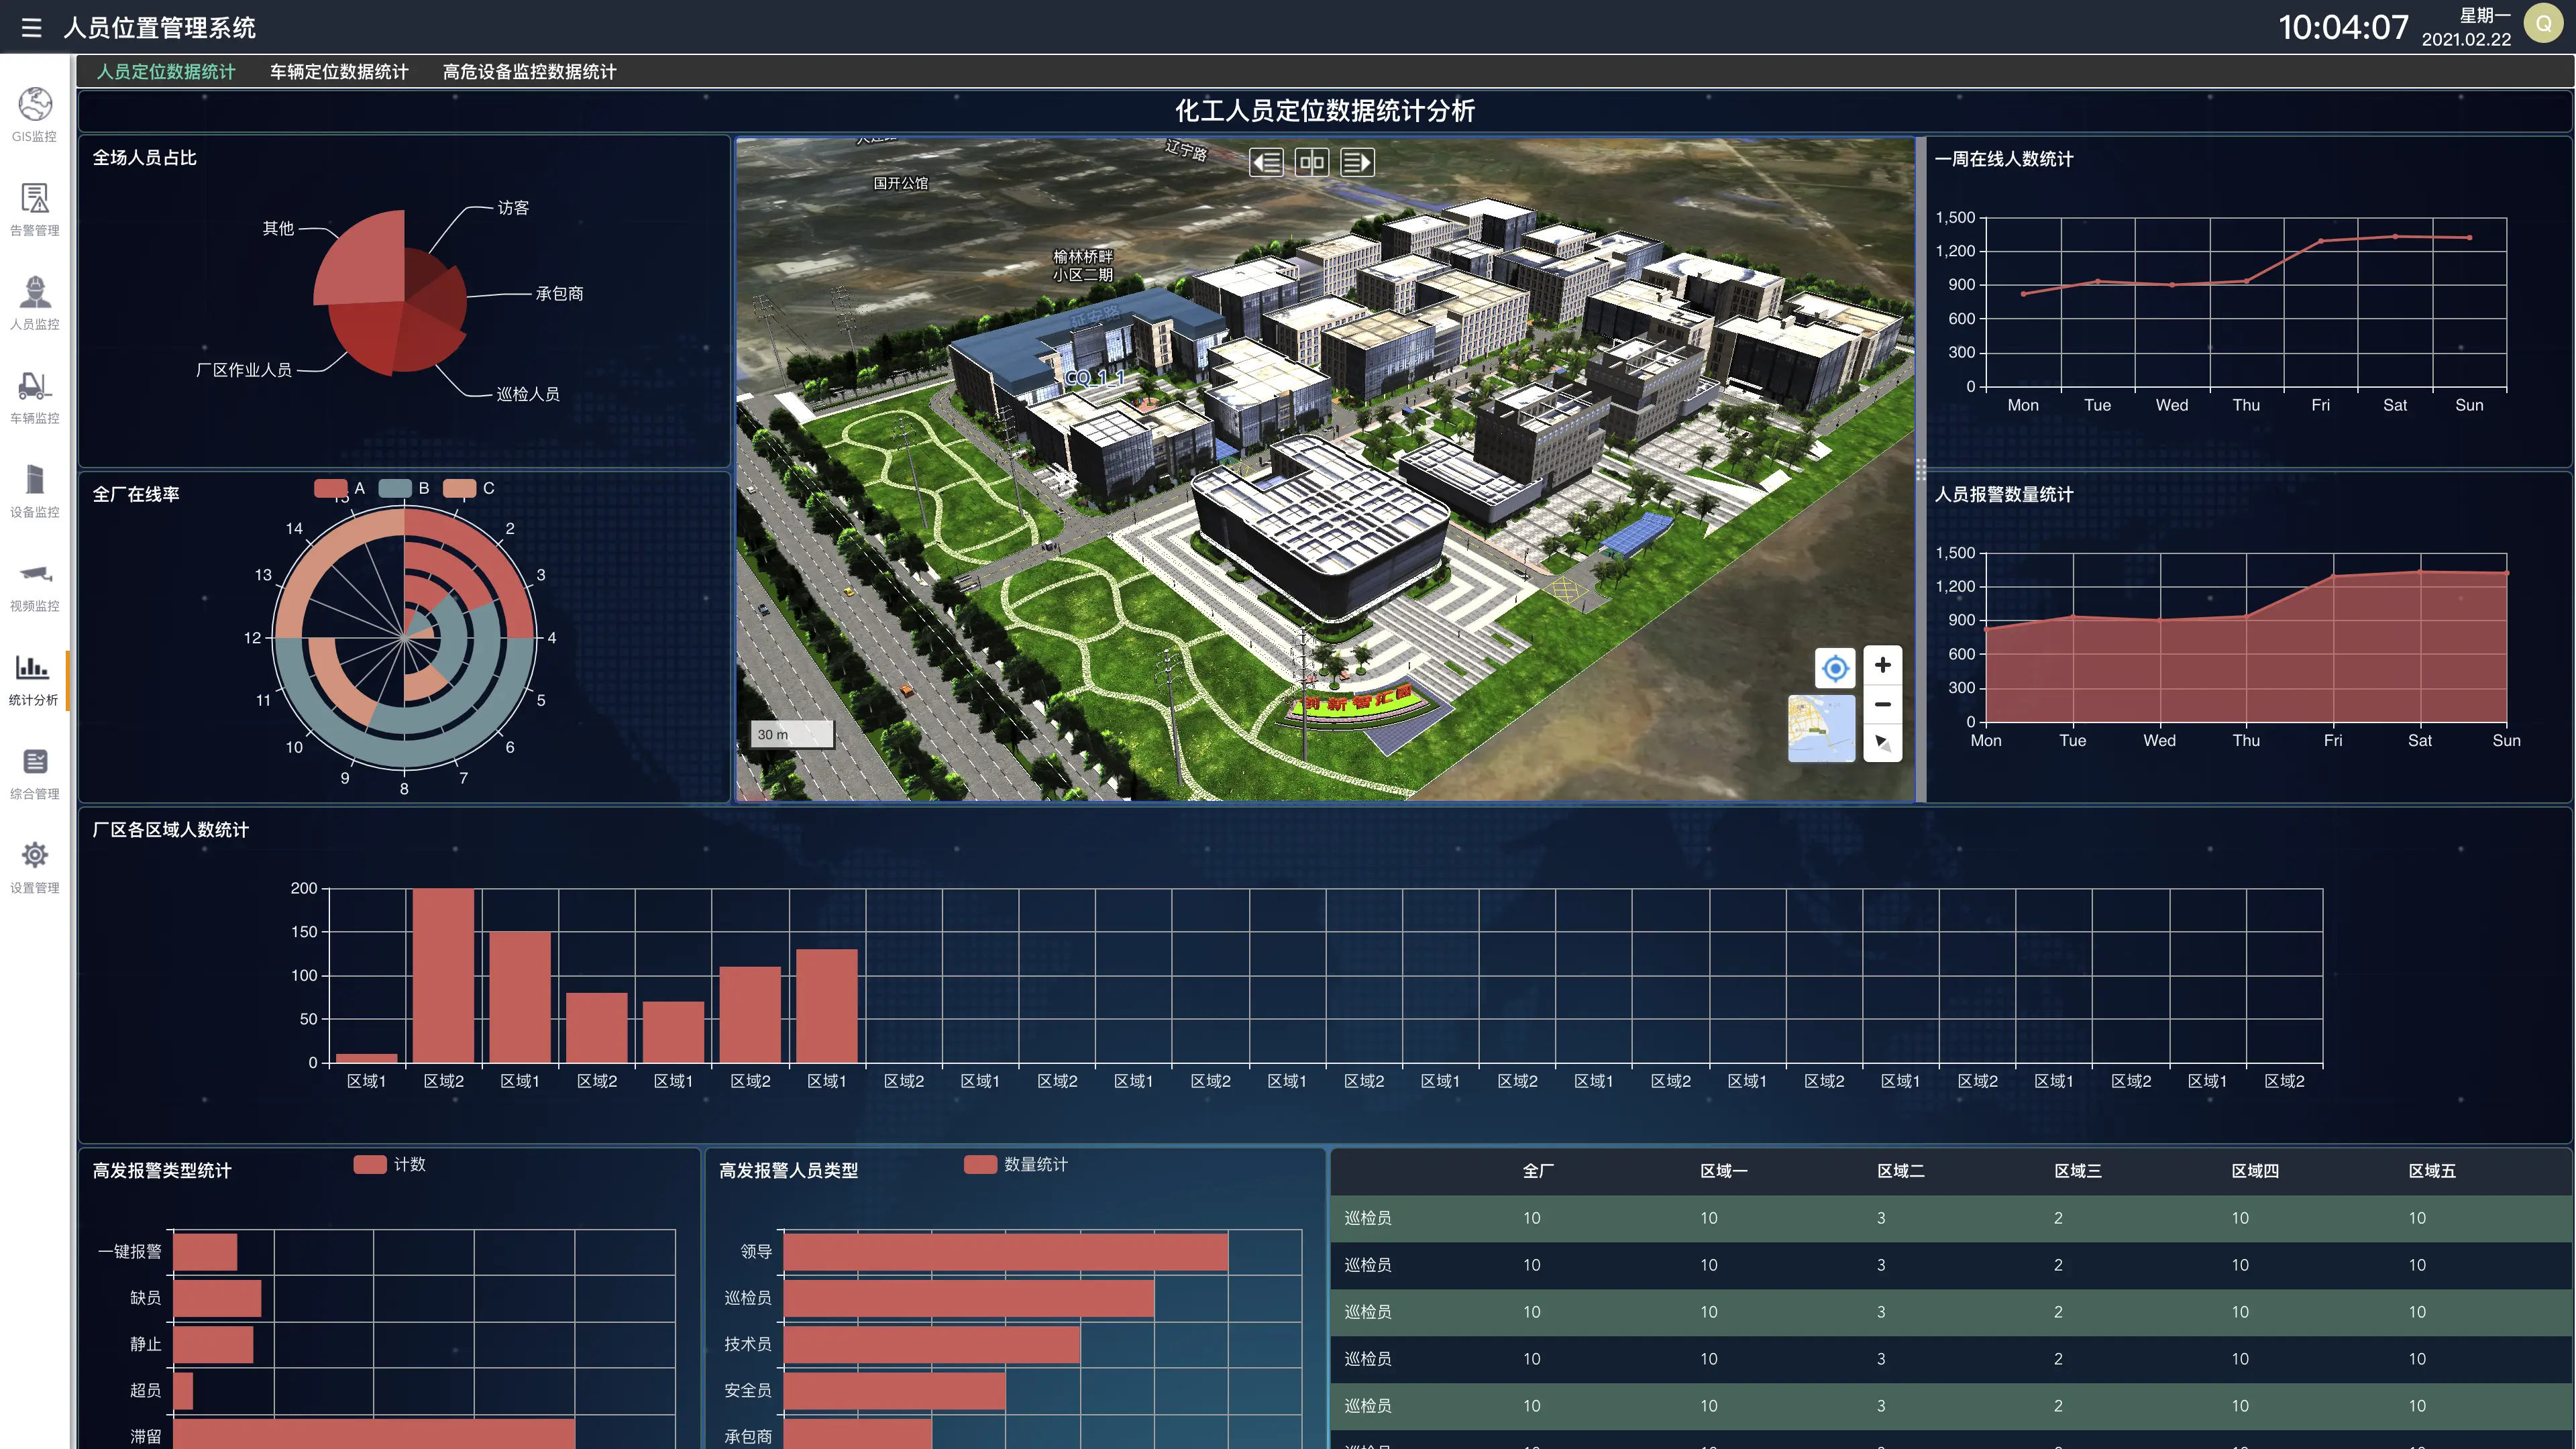Click the 技术员 bar
Image resolution: width=2576 pixels, height=1449 pixels.
click(x=931, y=1344)
